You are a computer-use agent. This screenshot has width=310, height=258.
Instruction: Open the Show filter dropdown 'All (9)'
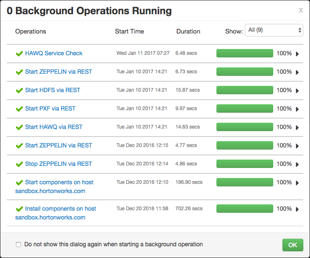274,30
